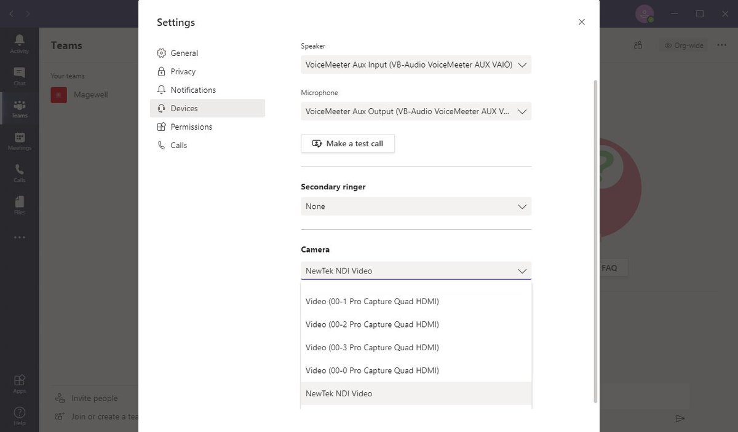738x432 pixels.
Task: Open Permissions settings section
Action: 207,127
